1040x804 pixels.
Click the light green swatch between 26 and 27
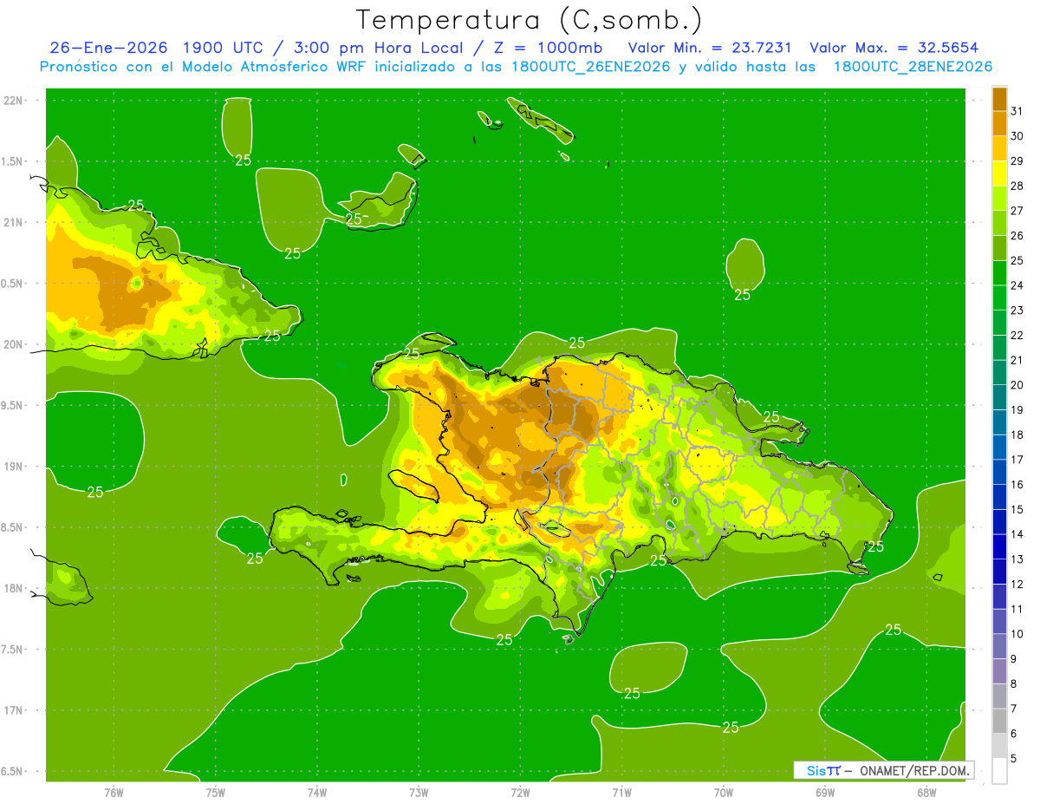[999, 224]
